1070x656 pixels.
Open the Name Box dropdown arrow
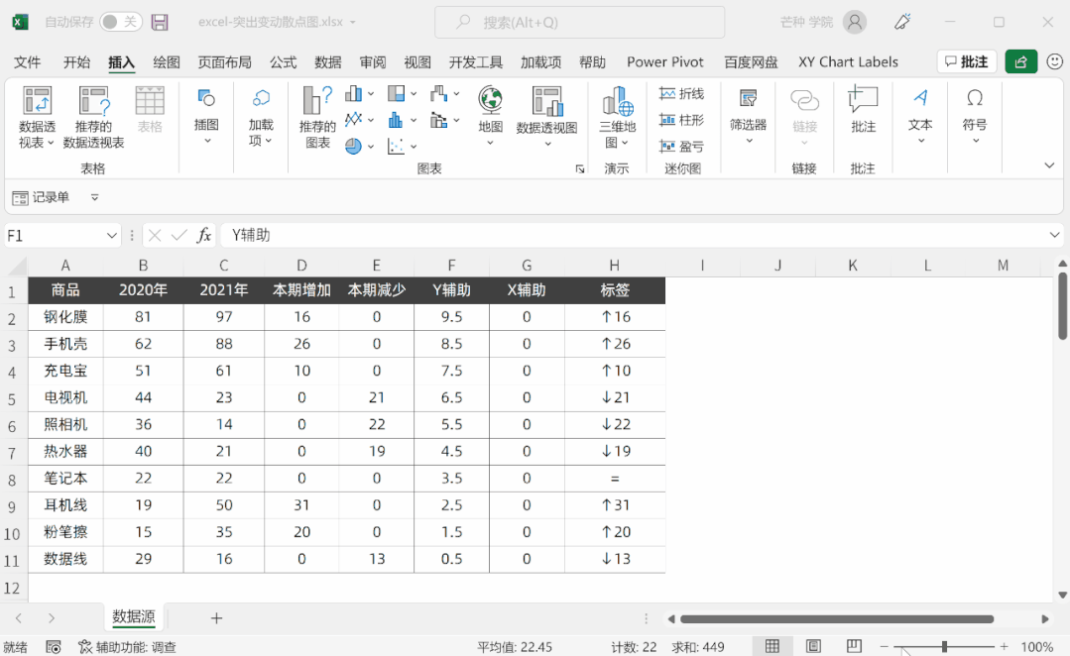tap(112, 236)
